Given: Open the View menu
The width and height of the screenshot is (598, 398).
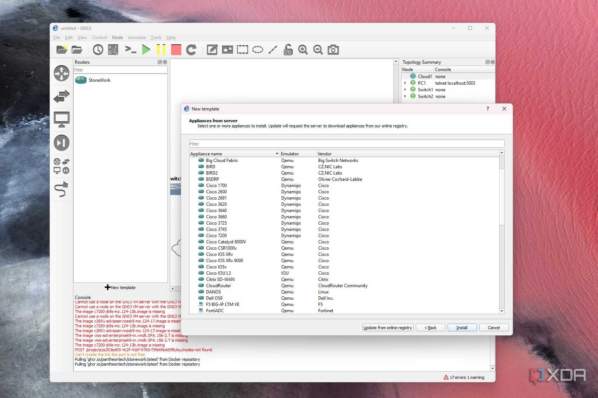Looking at the screenshot, I should point(82,38).
